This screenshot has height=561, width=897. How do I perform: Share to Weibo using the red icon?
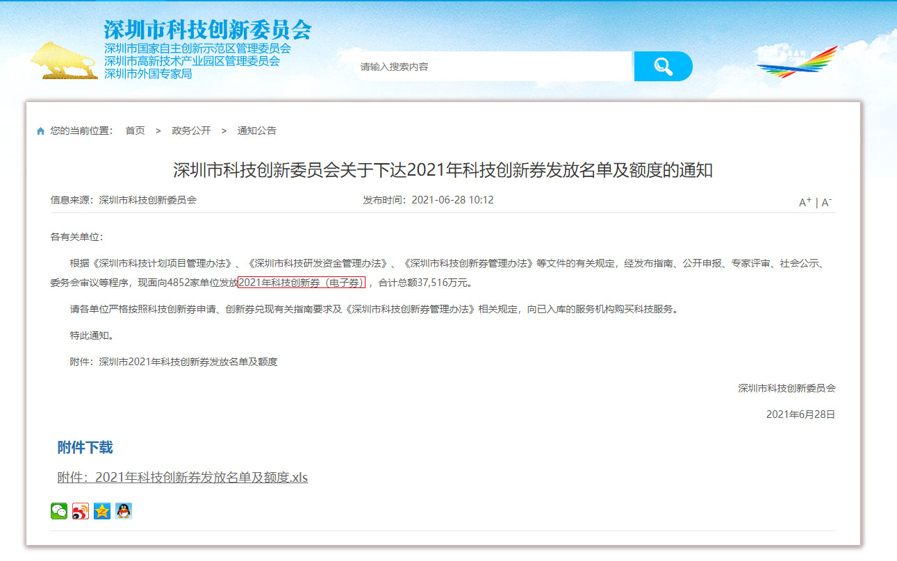pos(81,511)
